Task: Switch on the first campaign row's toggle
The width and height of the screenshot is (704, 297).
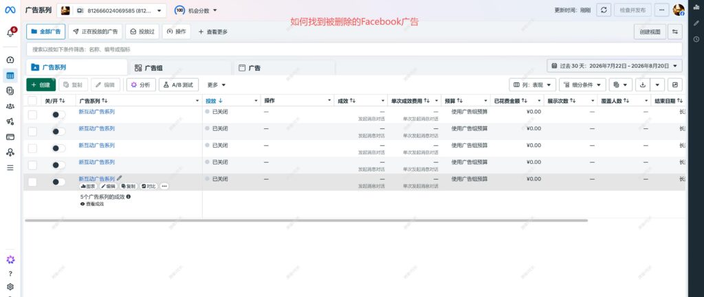Action: (58, 115)
